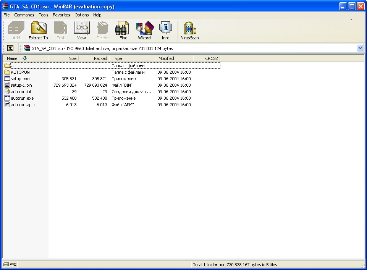Go up one level with the arrow icon

[x=10, y=48]
